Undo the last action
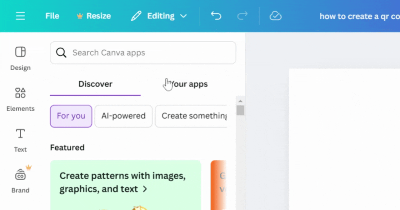Image resolution: width=400 pixels, height=210 pixels. pos(216,16)
